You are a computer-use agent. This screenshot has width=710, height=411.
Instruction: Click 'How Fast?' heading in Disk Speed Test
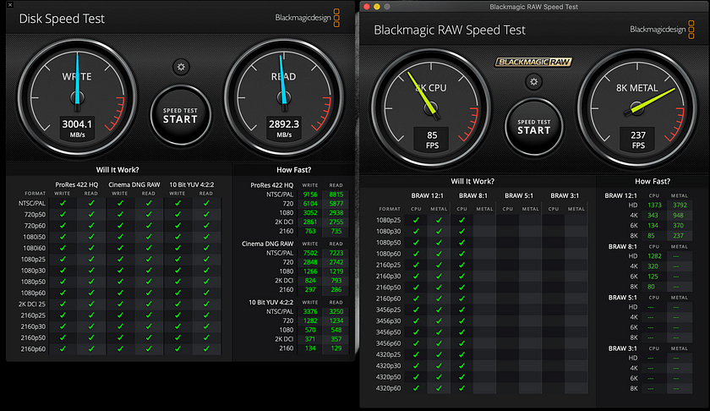point(294,170)
